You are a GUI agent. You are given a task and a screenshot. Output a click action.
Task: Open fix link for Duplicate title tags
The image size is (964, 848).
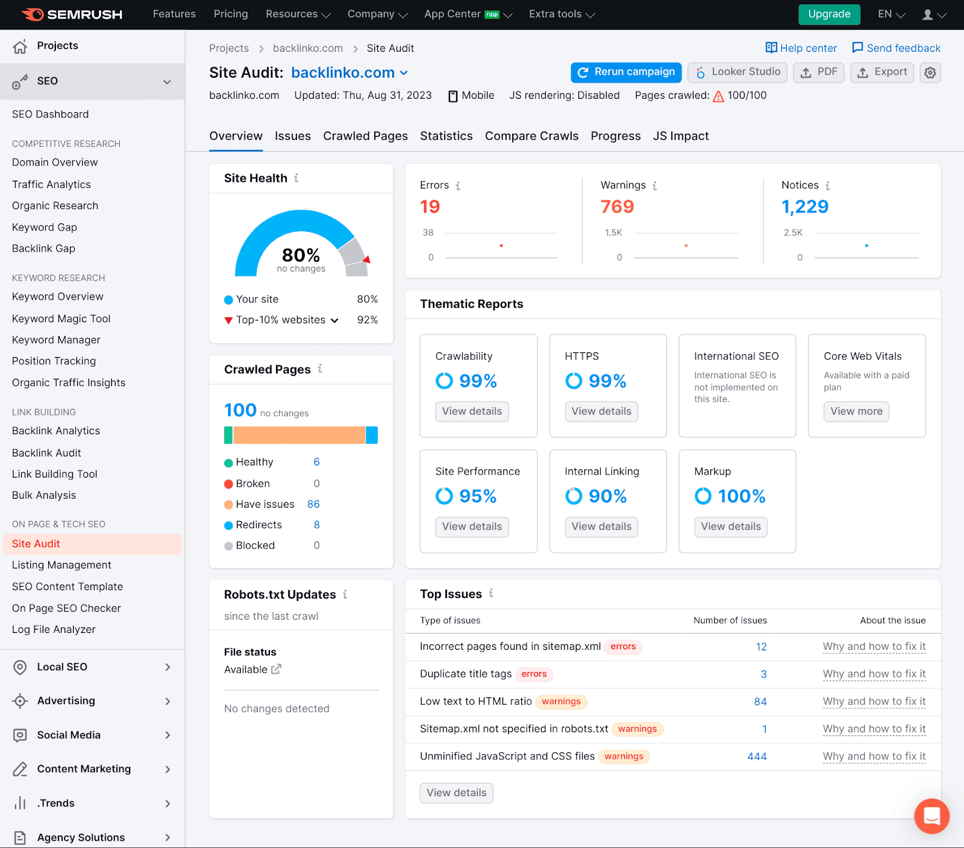874,675
